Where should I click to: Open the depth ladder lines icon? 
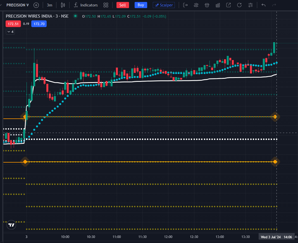pos(196,5)
